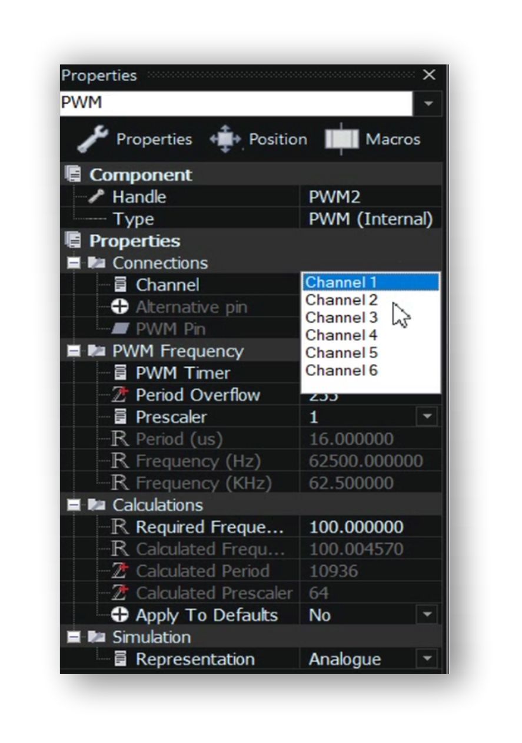Click the Component section icon

pyautogui.click(x=73, y=174)
